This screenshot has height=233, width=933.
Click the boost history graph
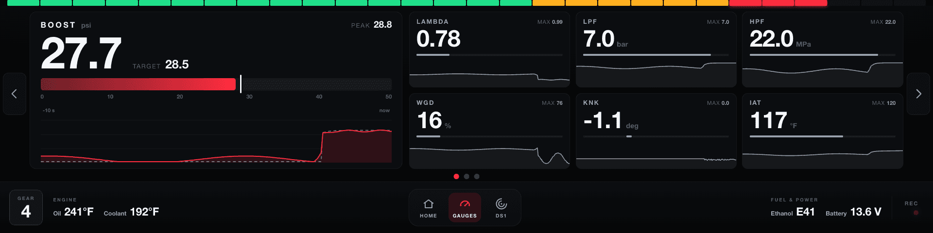point(216,141)
